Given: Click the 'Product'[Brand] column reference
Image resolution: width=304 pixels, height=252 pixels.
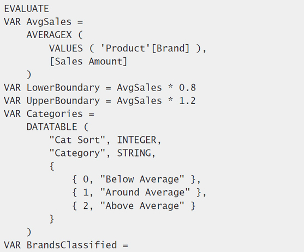Looking at the screenshot, I should point(145,48).
